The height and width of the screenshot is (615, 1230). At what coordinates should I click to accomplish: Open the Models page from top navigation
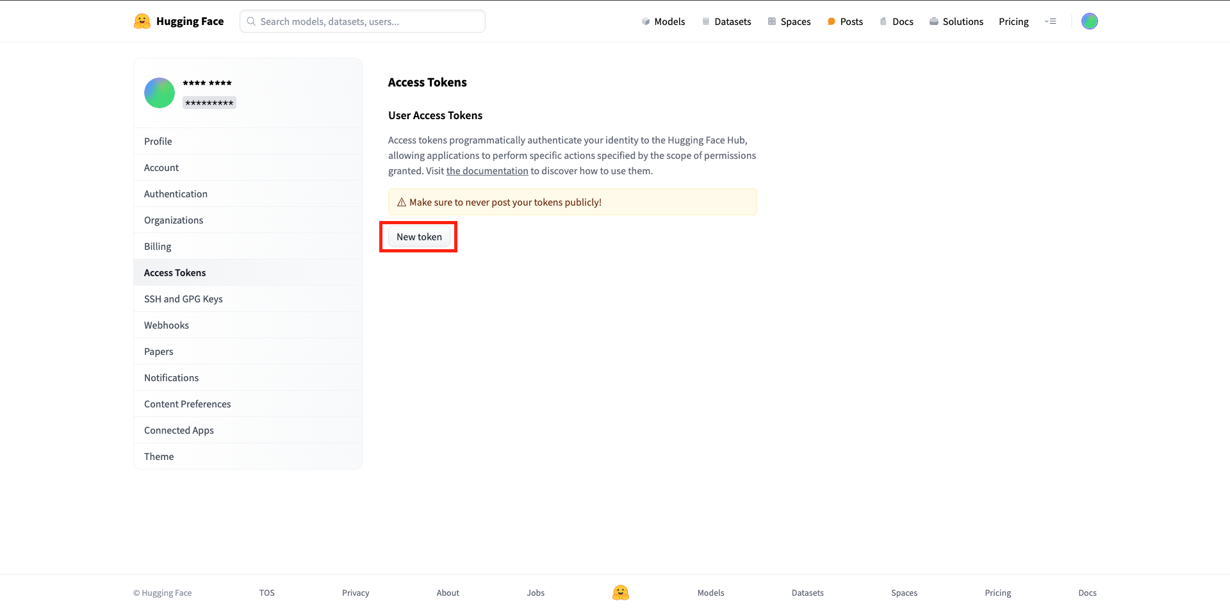click(x=663, y=21)
